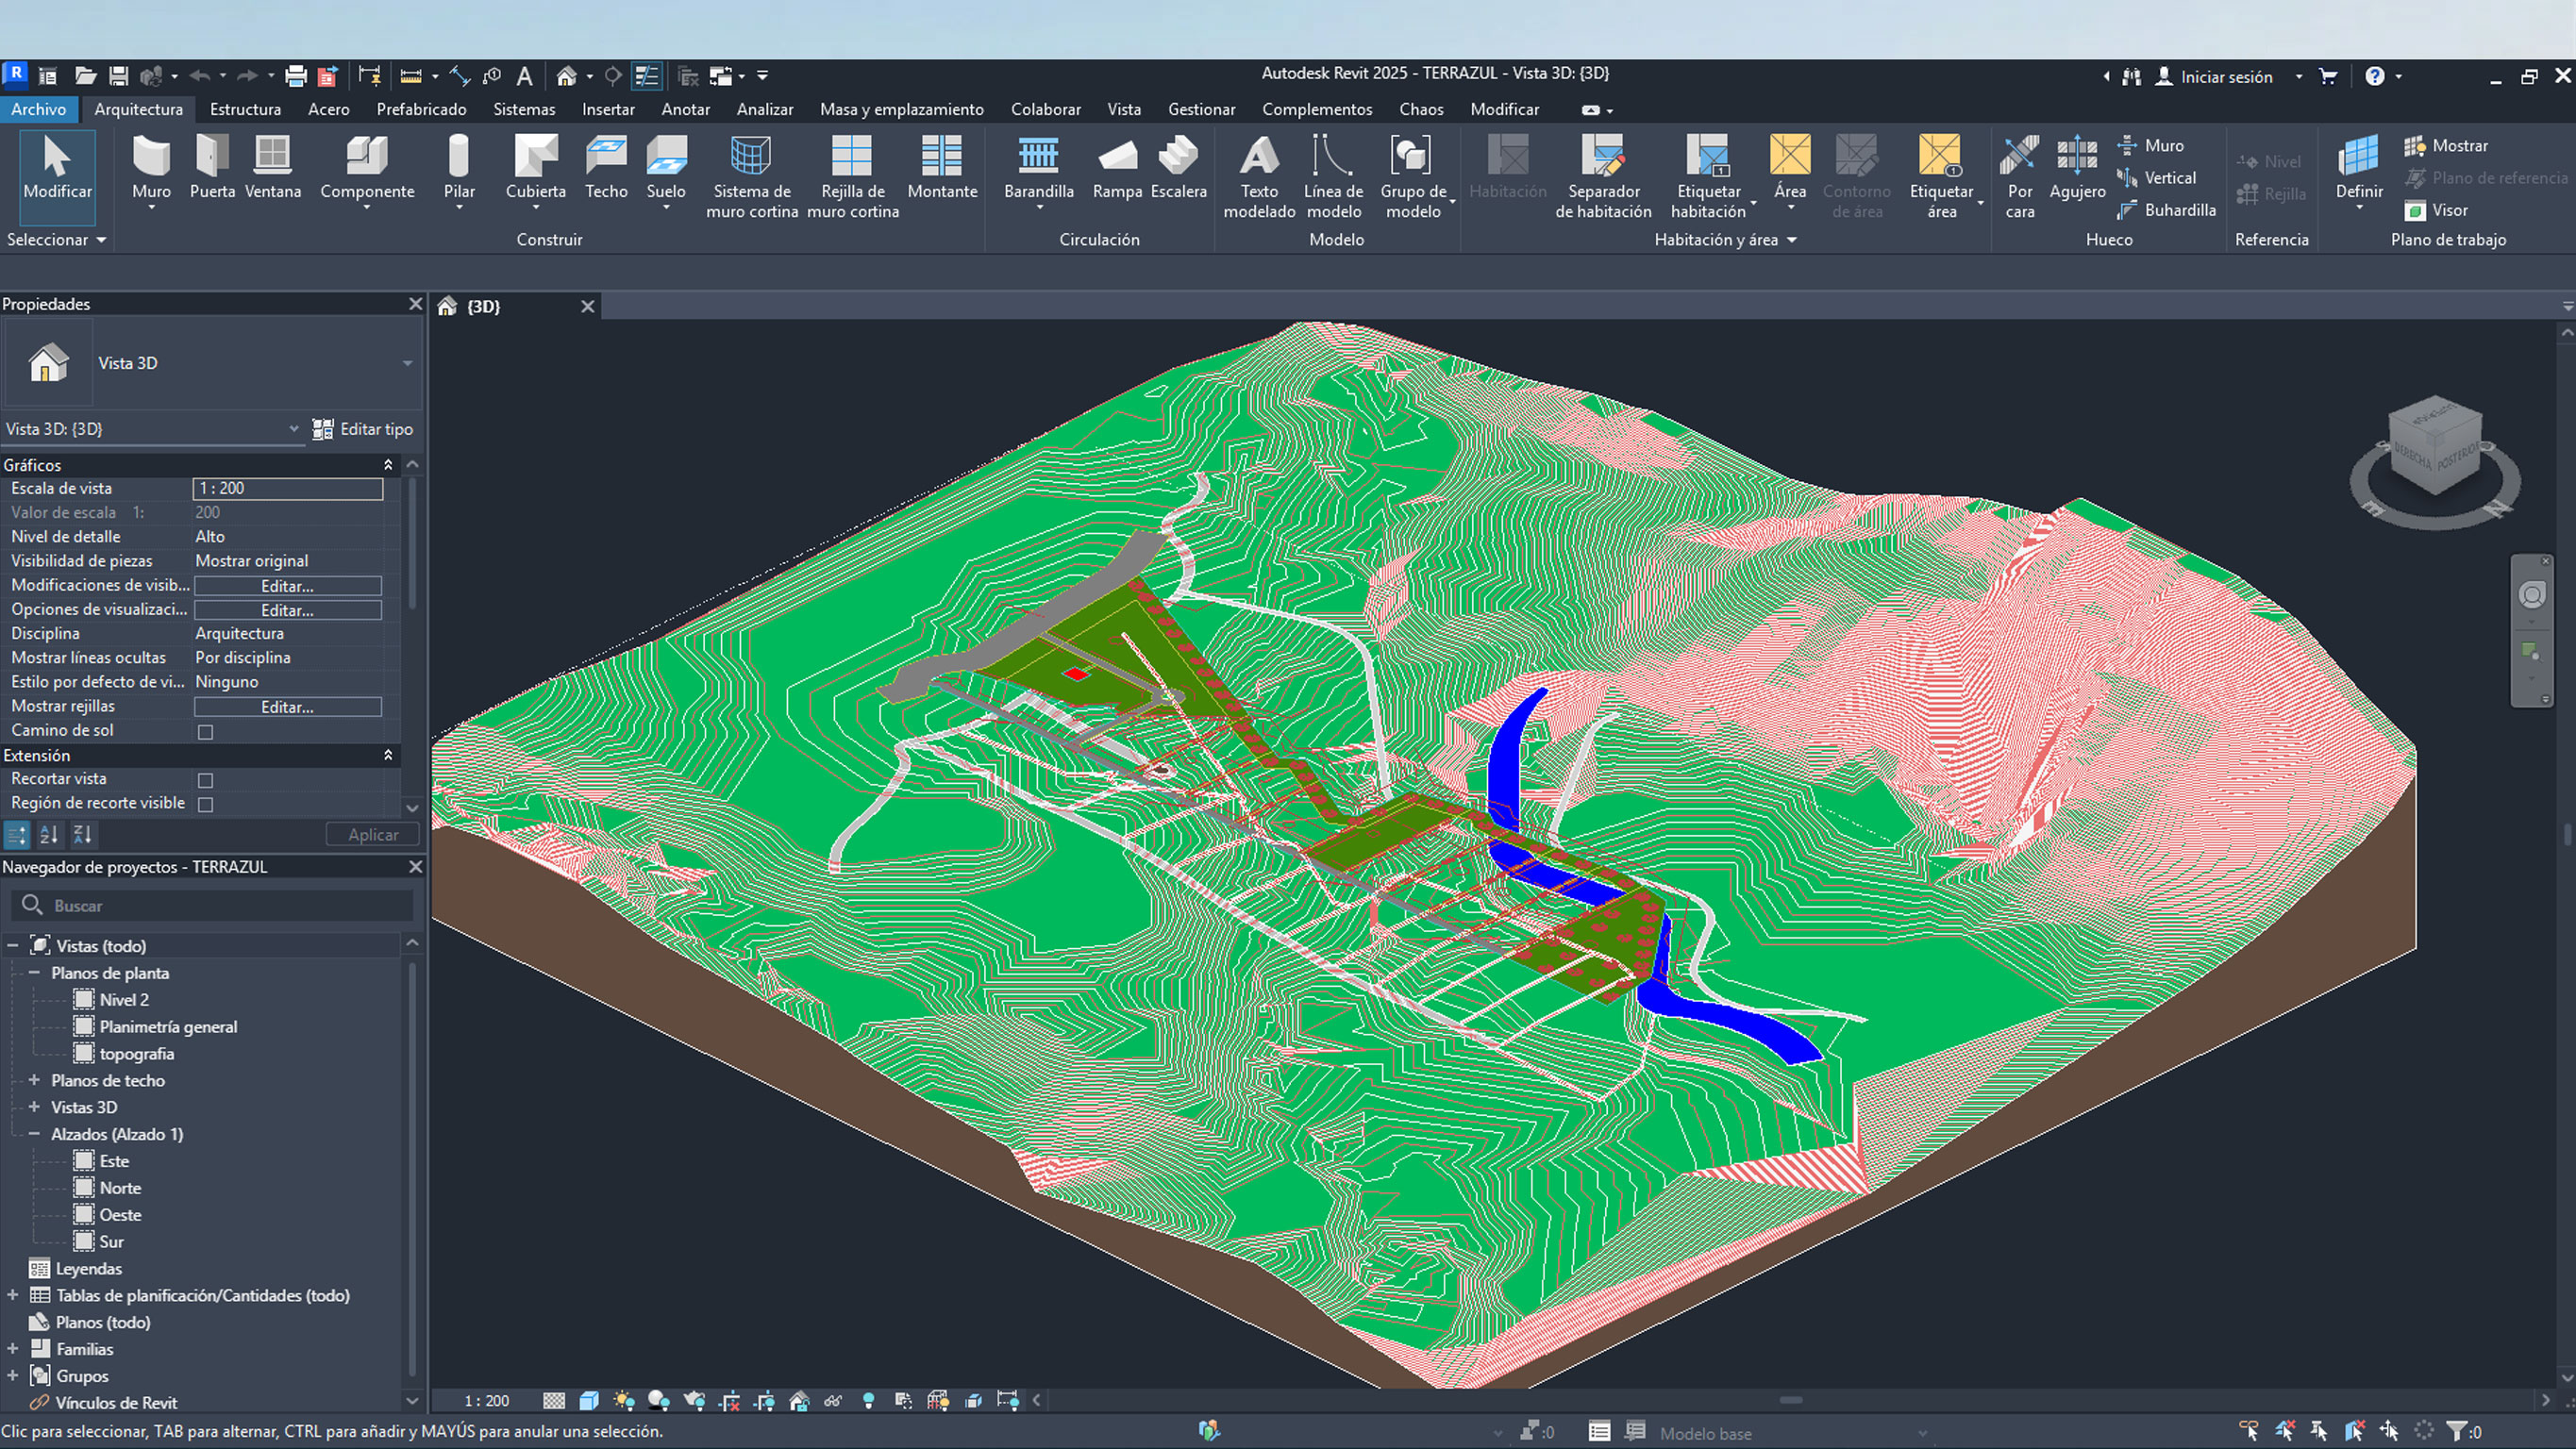Activate the Escalera tool
This screenshot has height=1449, width=2576.
point(1179,165)
